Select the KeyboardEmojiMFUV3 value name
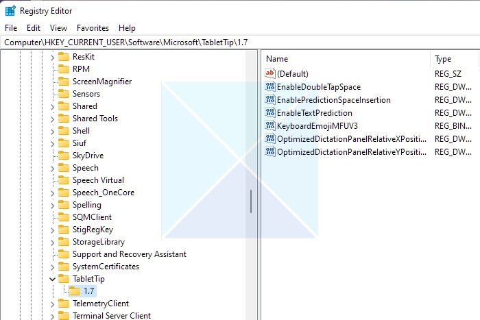Image resolution: width=480 pixels, height=320 pixels. pyautogui.click(x=317, y=126)
